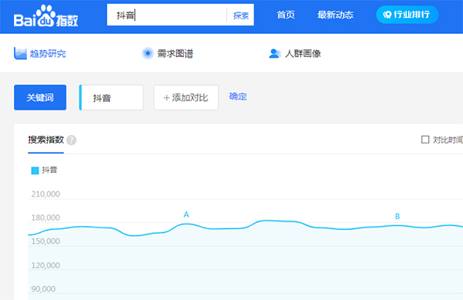
Task: Click the 90,000 axis label
Action: click(43, 289)
